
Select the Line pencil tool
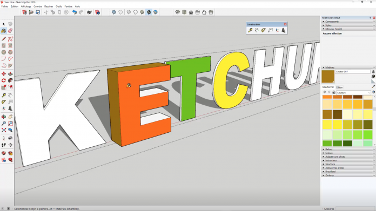tap(4, 39)
